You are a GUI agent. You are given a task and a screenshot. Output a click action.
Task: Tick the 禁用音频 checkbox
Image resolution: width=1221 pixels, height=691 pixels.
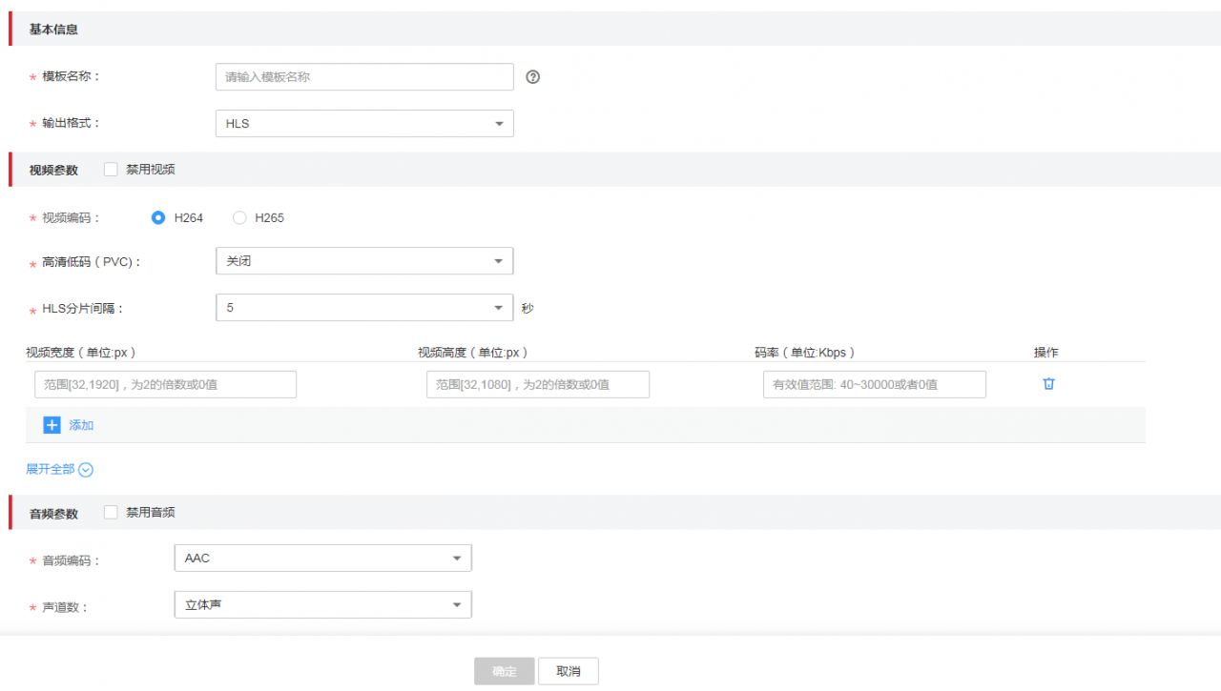coord(111,512)
